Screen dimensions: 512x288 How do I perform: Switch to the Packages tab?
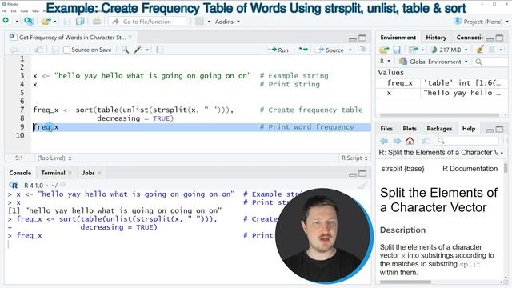coord(439,129)
